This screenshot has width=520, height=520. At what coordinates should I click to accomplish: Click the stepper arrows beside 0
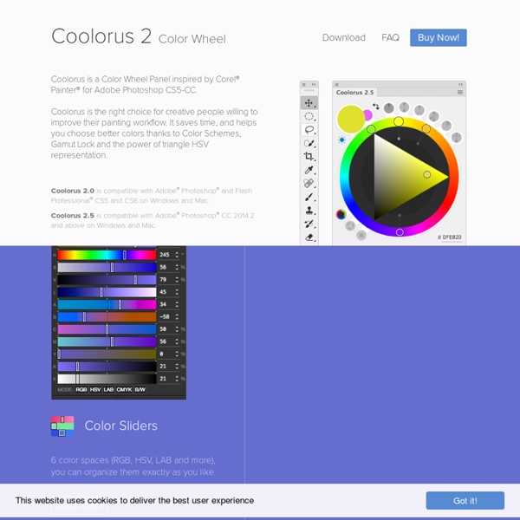click(x=177, y=354)
